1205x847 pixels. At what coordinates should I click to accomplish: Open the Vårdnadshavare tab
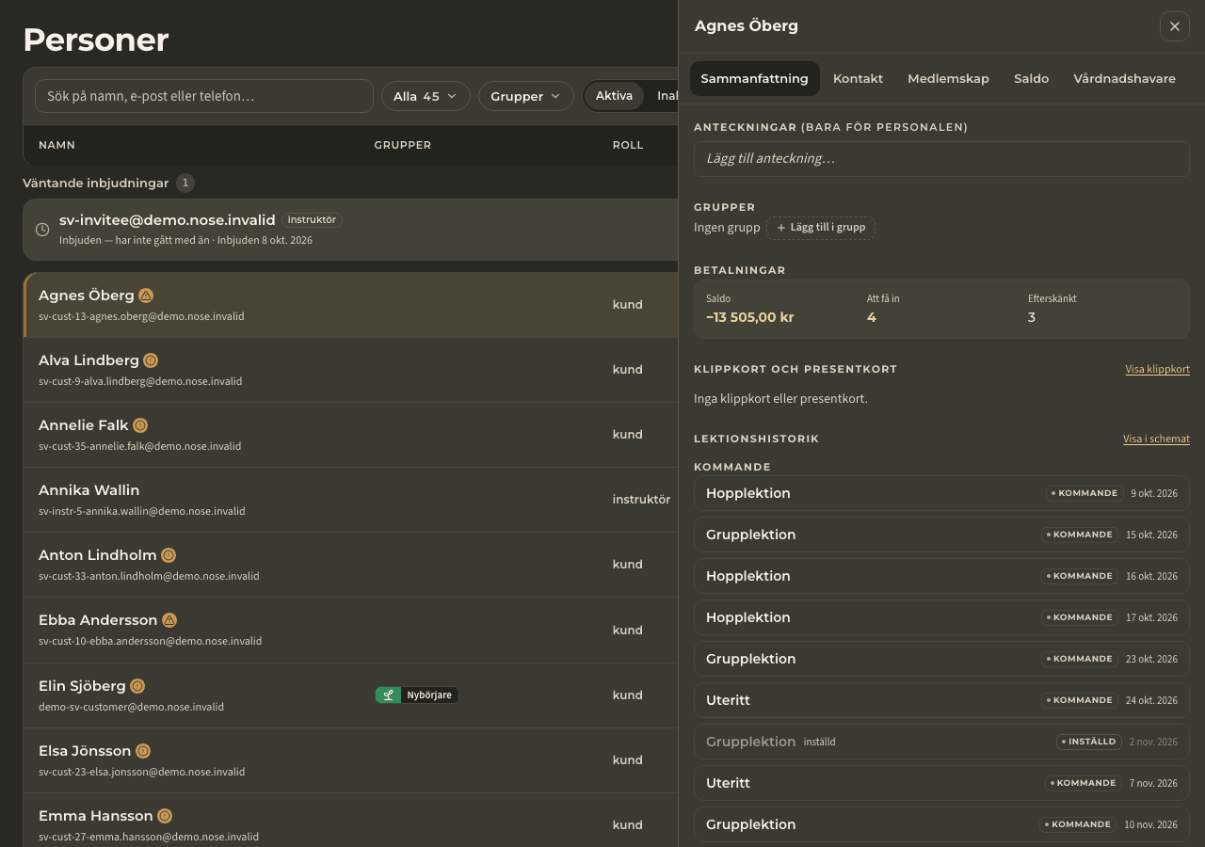point(1125,79)
